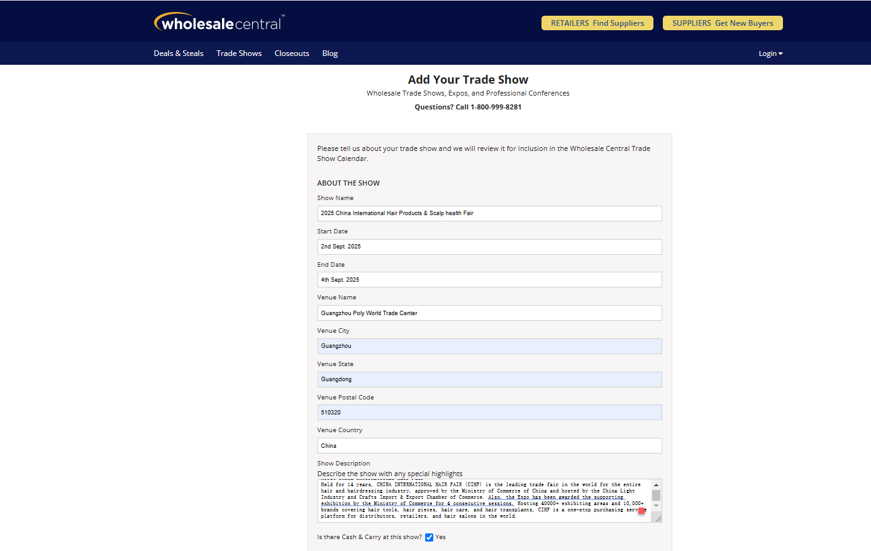Open Deals & Steals menu item
The image size is (871, 551).
coord(179,53)
